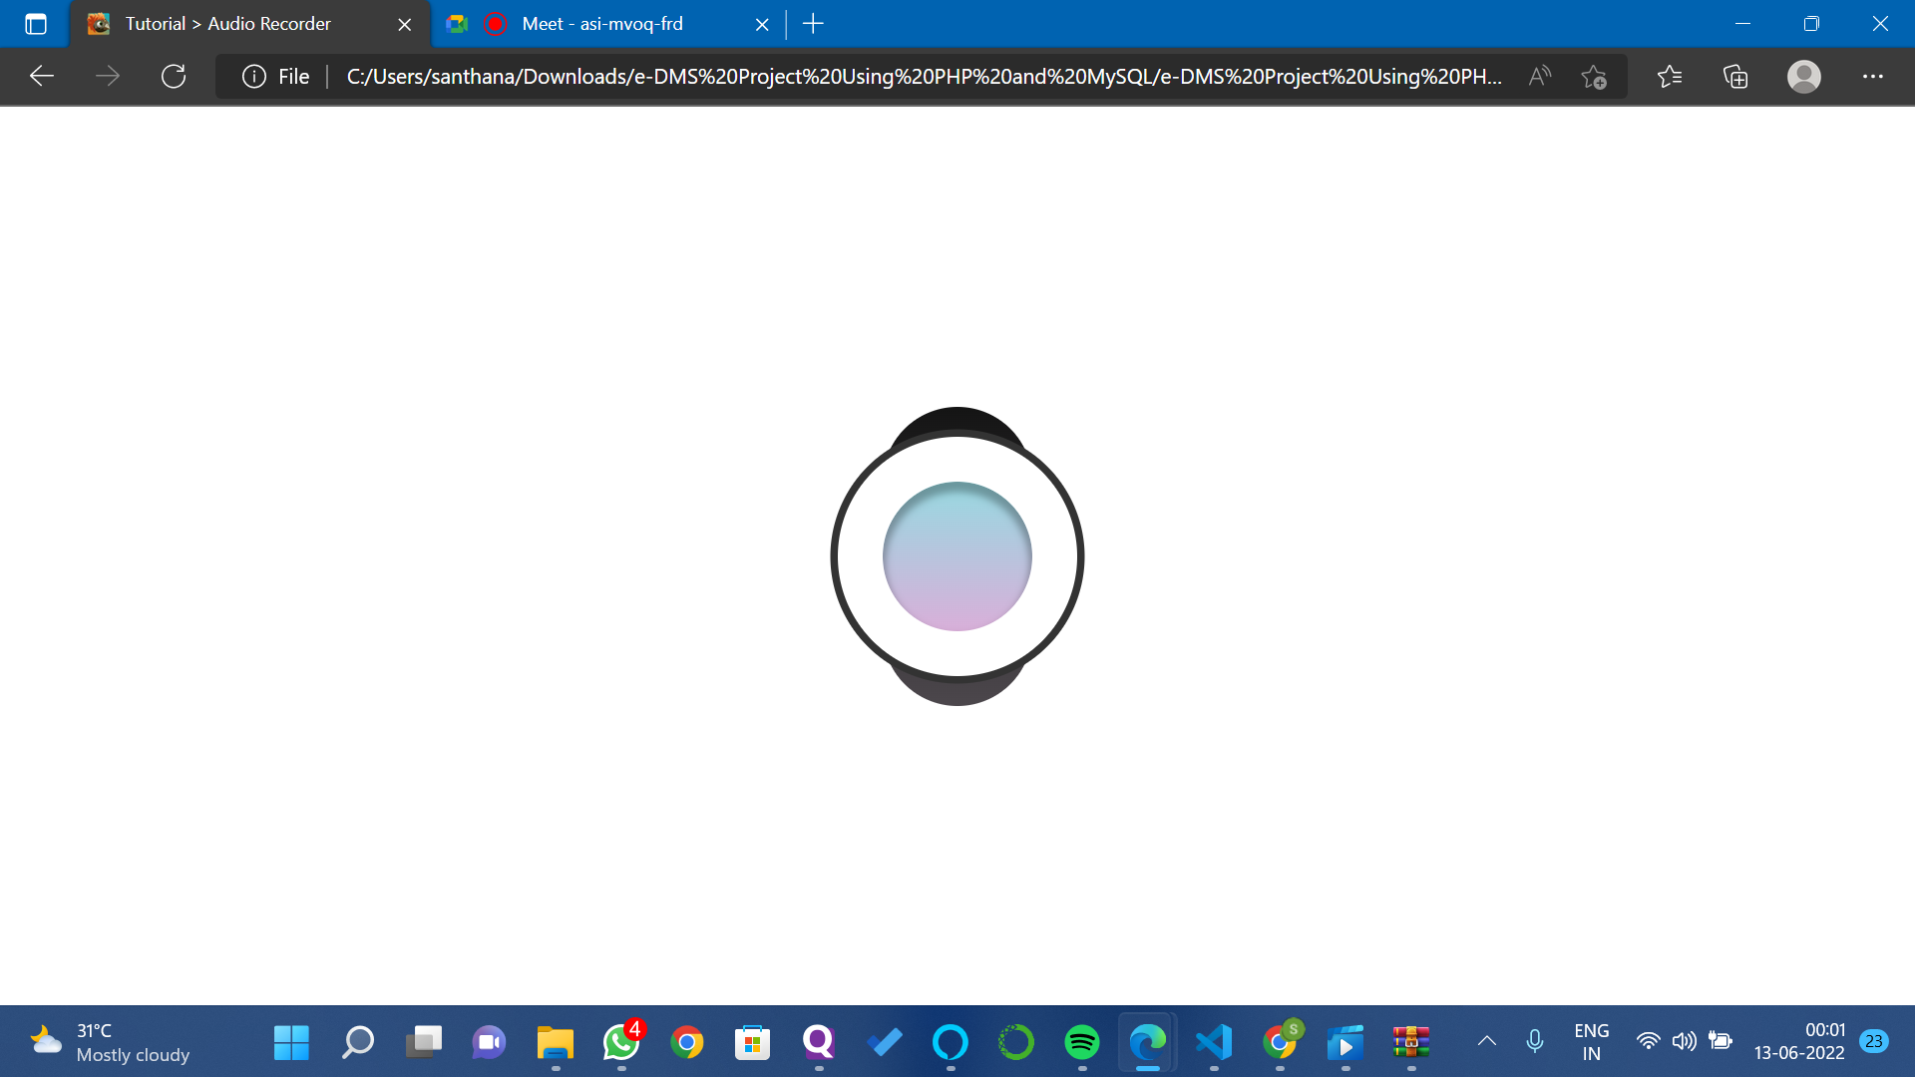
Task: Open tab actions menu
Action: (x=36, y=24)
